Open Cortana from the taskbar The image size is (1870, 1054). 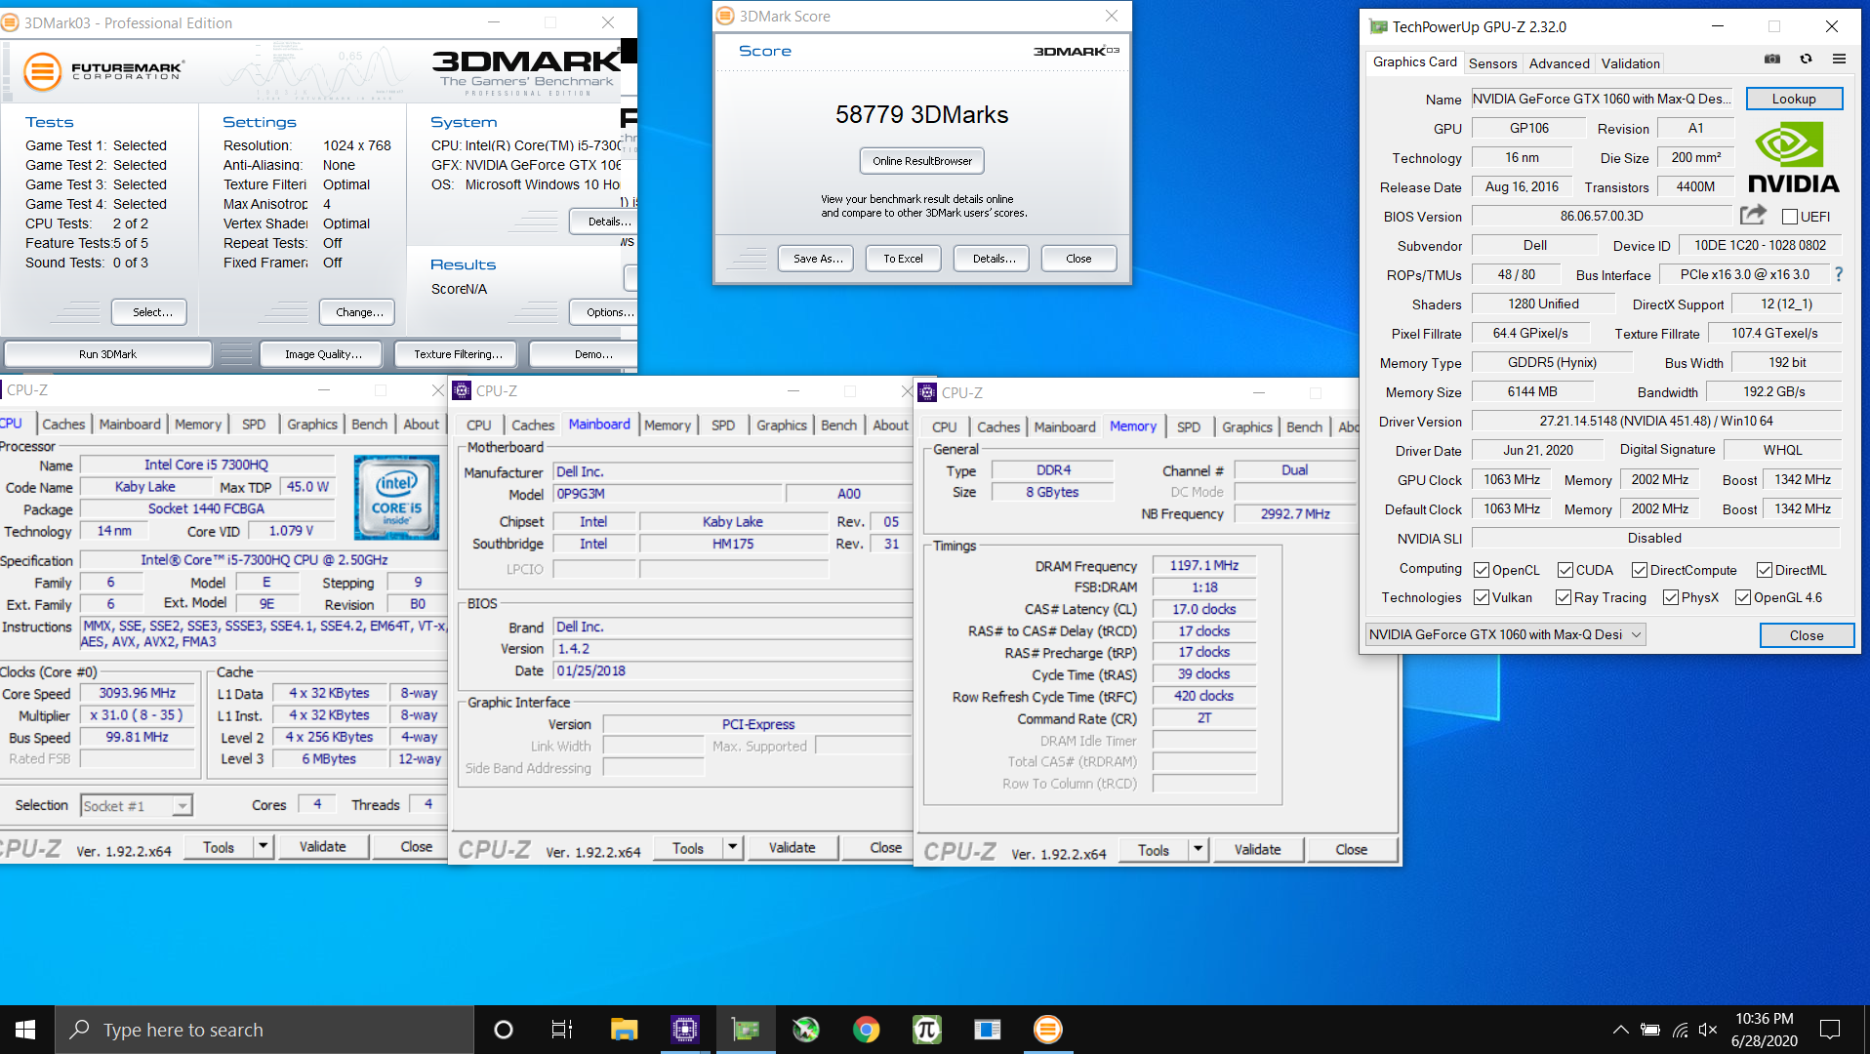coord(504,1030)
